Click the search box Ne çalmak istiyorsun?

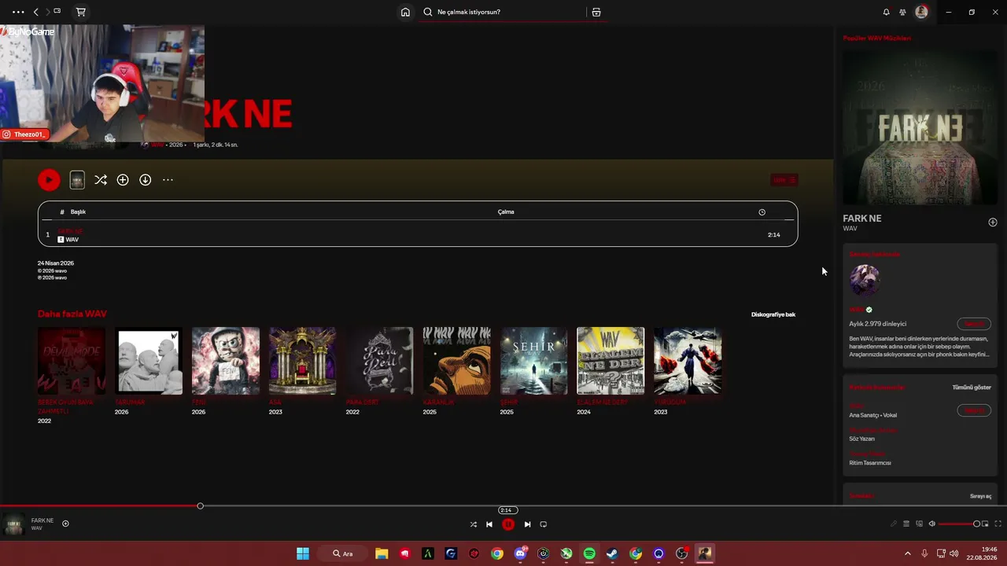pos(503,12)
